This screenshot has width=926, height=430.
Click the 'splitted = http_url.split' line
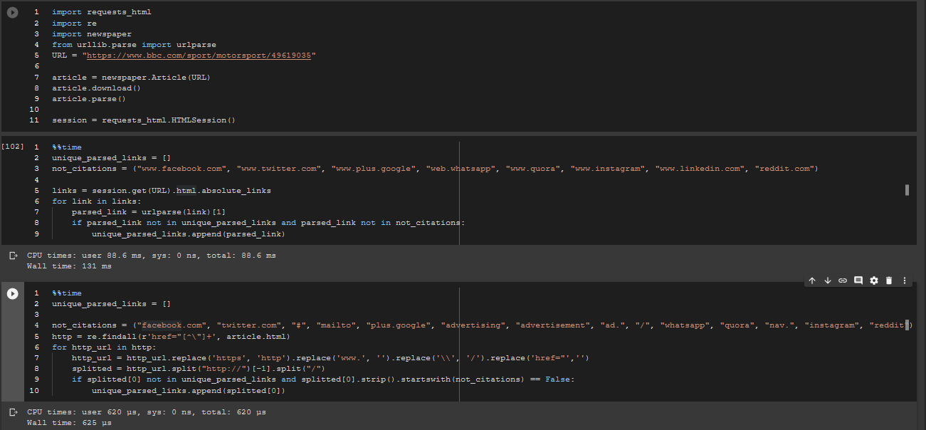tap(199, 369)
